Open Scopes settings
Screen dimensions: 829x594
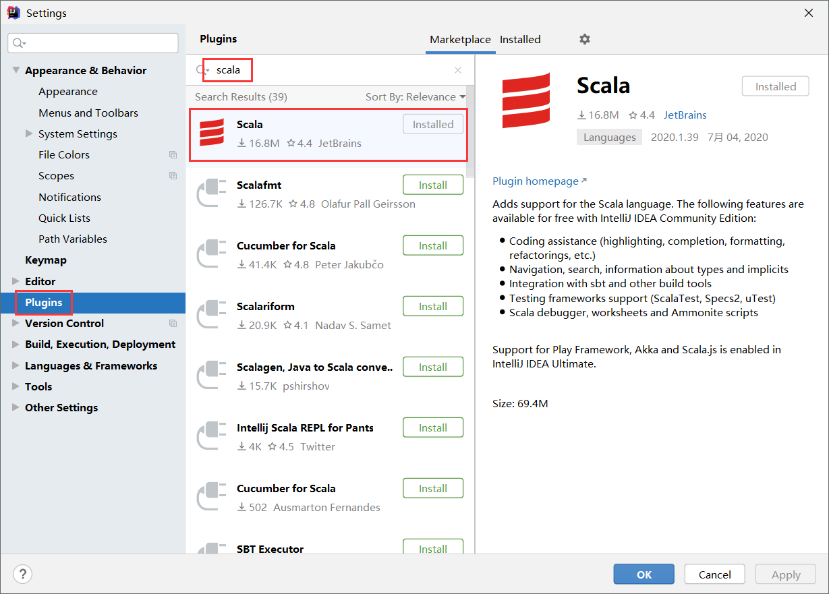pos(56,176)
